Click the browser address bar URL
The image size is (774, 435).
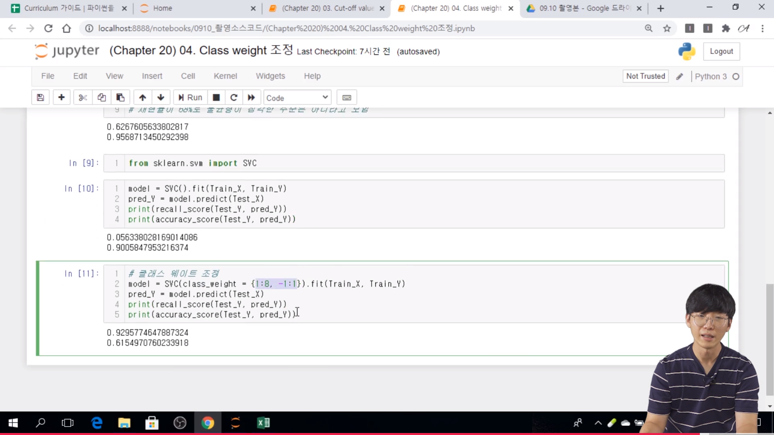click(286, 28)
